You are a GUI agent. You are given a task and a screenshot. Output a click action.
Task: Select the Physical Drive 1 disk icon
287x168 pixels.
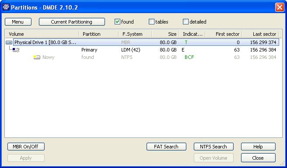click(x=9, y=43)
